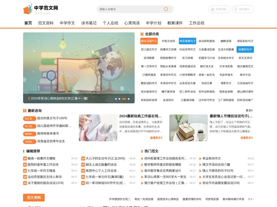Select the last carousel dot indicator
The width and height of the screenshot is (277, 207).
point(128,99)
